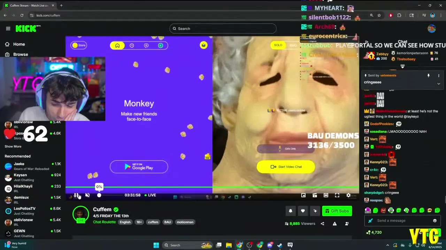The image size is (446, 250).
Task: Share the stream via share icon
Action: click(x=322, y=224)
